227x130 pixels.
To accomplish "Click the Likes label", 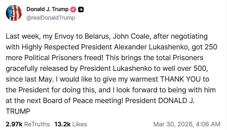I will click(x=79, y=124).
